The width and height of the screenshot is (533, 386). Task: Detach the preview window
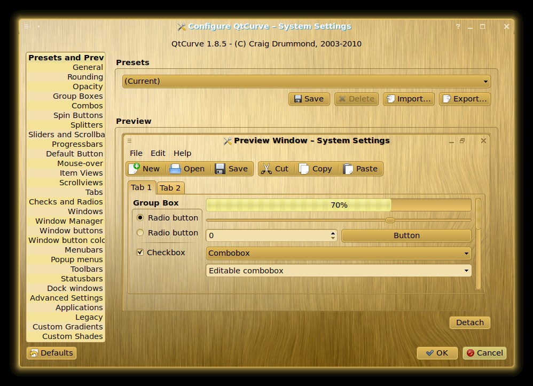pos(470,322)
